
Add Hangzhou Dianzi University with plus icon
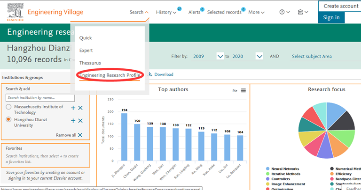(x=73, y=121)
